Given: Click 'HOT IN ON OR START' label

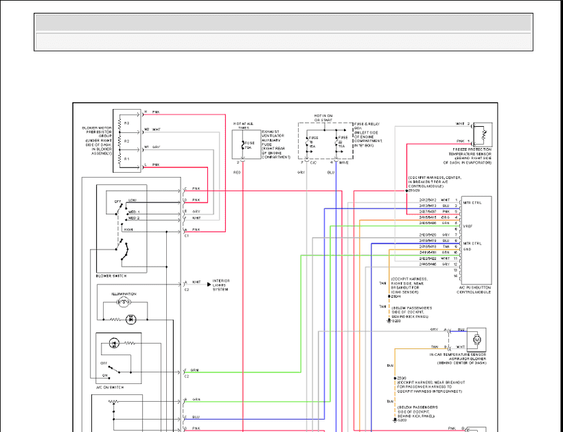Looking at the screenshot, I should tap(323, 118).
